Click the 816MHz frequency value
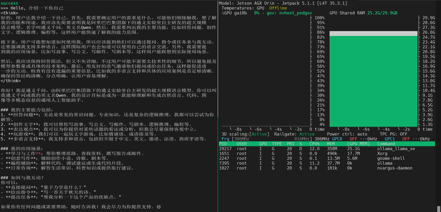 pos(302,139)
